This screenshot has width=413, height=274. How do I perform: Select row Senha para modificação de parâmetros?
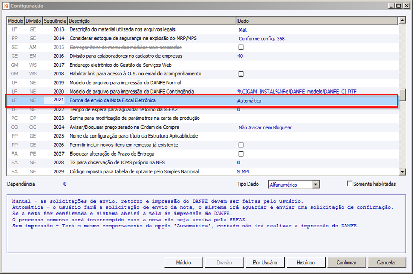pos(202,118)
